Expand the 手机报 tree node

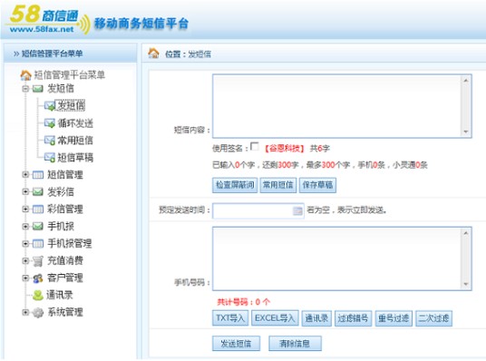click(x=25, y=227)
